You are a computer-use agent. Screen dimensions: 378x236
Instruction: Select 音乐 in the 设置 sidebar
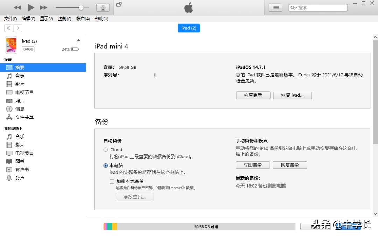(x=20, y=76)
